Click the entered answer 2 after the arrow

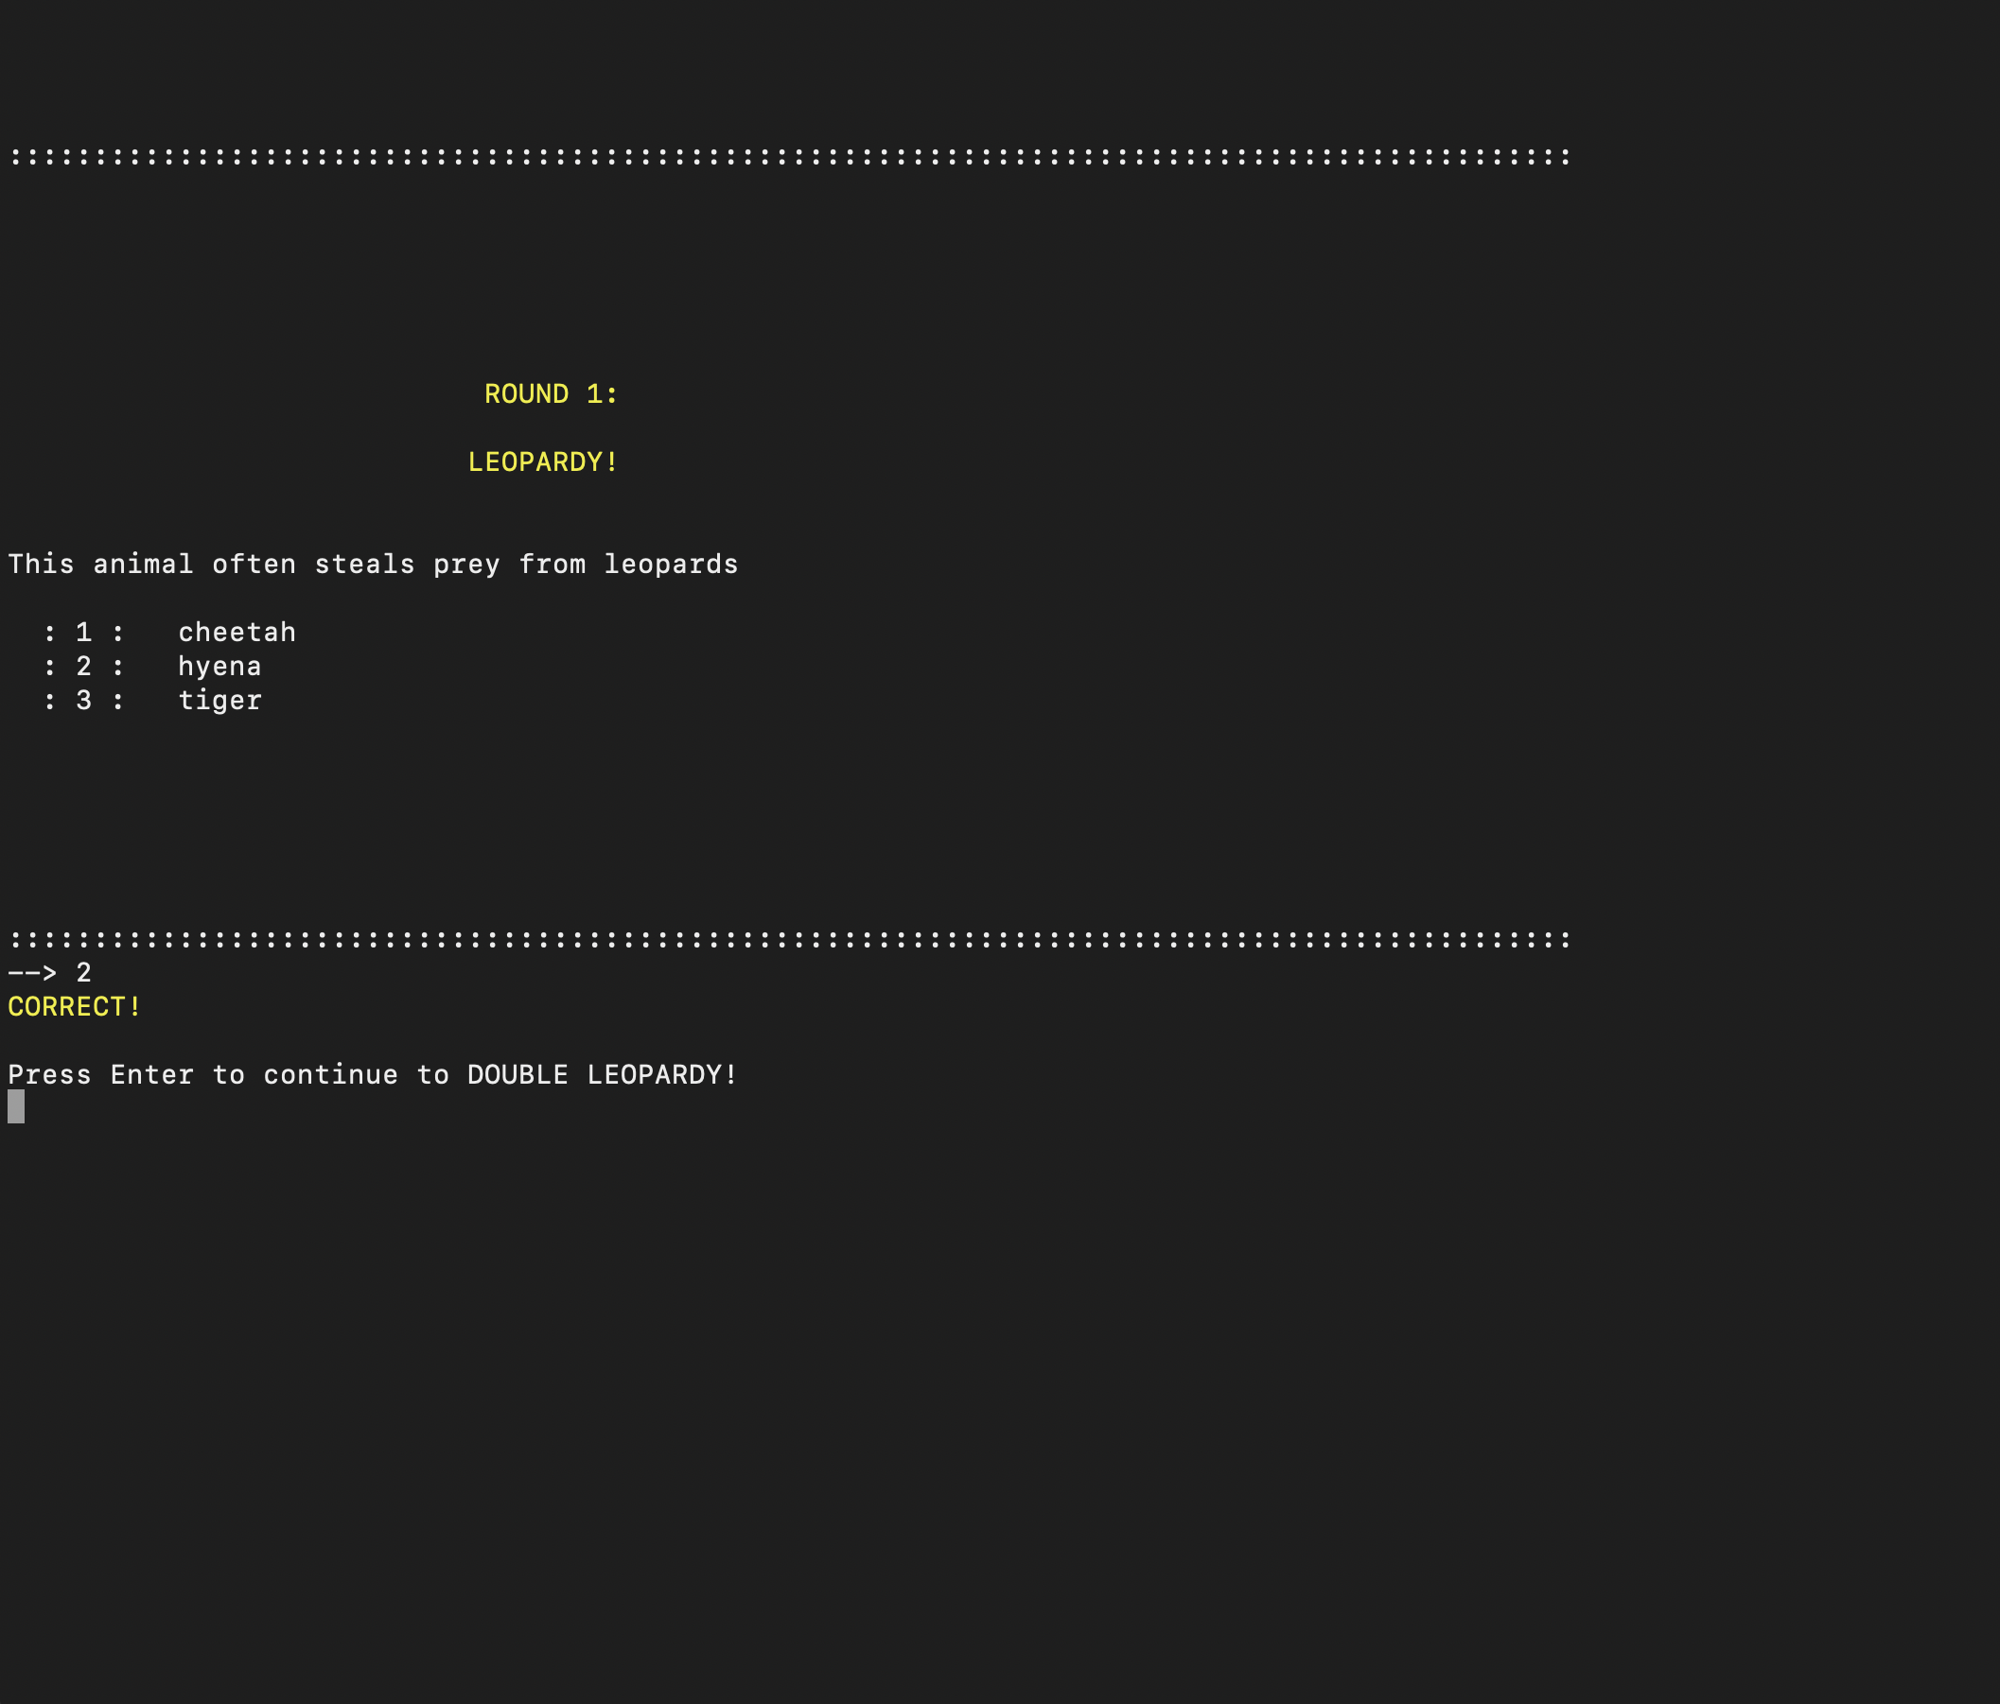84,973
